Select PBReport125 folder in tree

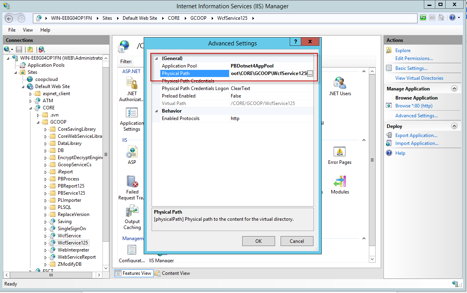pos(71,186)
